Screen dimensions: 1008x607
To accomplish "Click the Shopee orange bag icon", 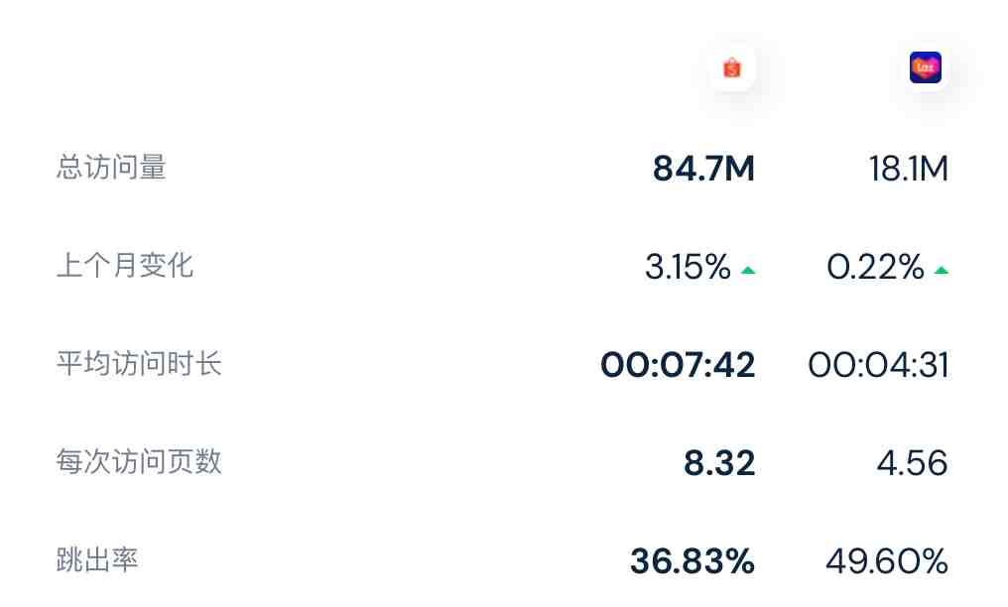I will point(732,67).
